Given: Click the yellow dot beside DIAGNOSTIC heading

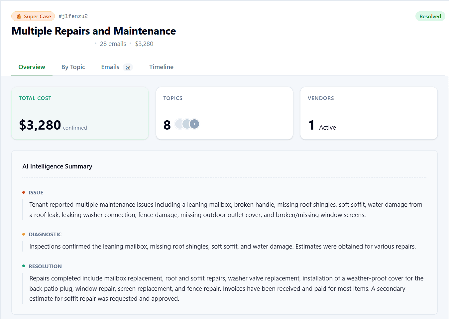Looking at the screenshot, I should tap(24, 234).
